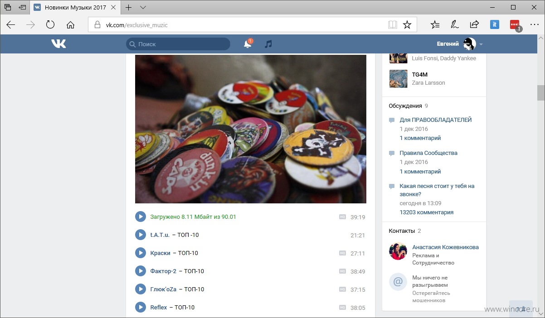Click the browser forward arrow
The height and width of the screenshot is (318, 545).
pos(30,25)
